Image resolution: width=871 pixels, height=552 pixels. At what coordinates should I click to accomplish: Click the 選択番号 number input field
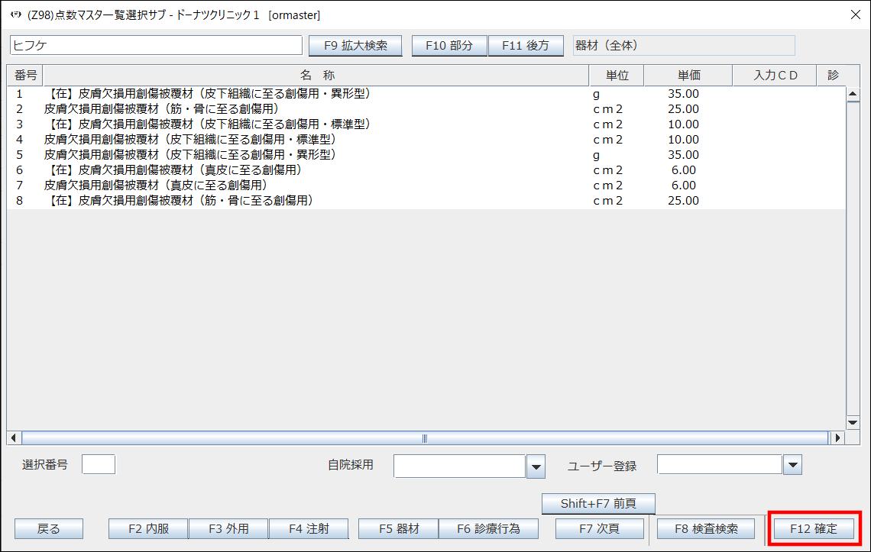coord(98,464)
